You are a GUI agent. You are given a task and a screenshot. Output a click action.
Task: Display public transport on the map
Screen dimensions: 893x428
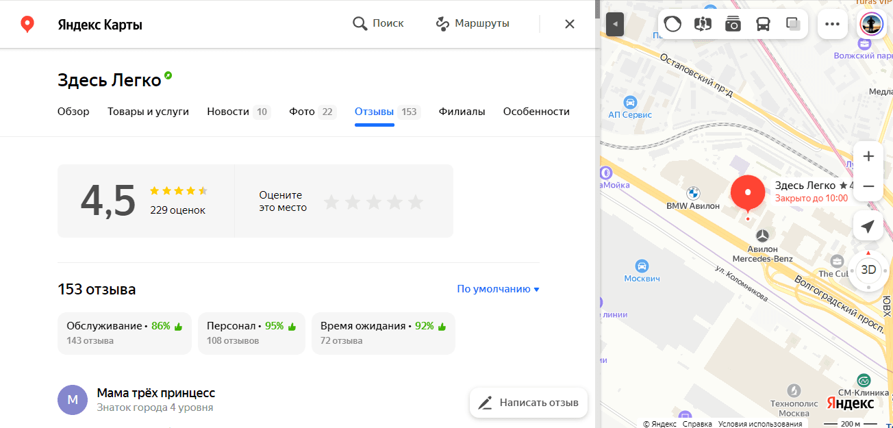click(x=764, y=23)
